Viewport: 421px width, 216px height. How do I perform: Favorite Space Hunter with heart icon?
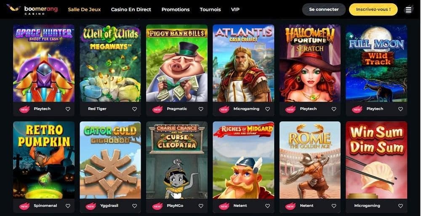pos(68,109)
